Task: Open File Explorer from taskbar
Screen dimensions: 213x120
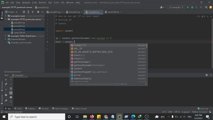Action: point(85,117)
